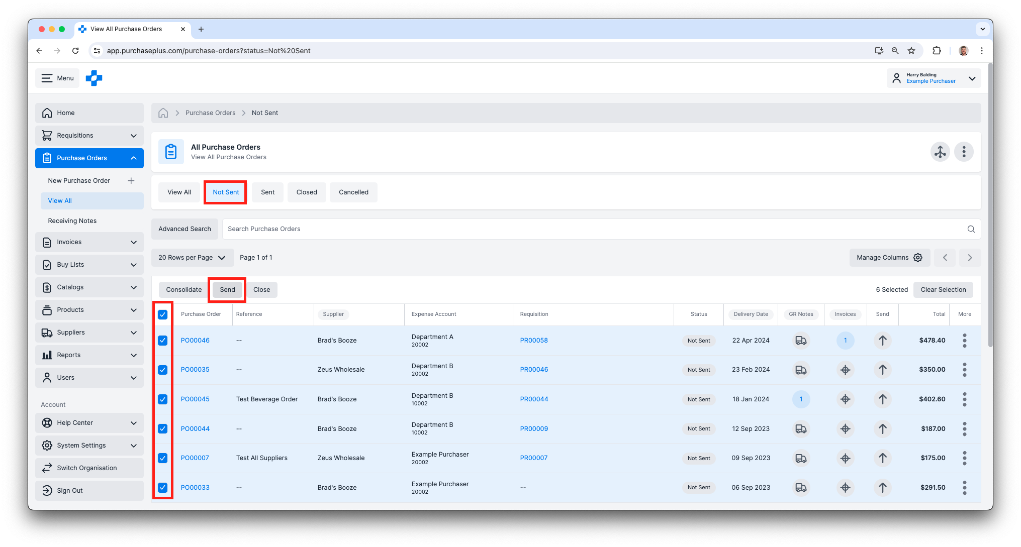This screenshot has width=1021, height=547.
Task: Click the merge arrows icon near page header
Action: (940, 152)
